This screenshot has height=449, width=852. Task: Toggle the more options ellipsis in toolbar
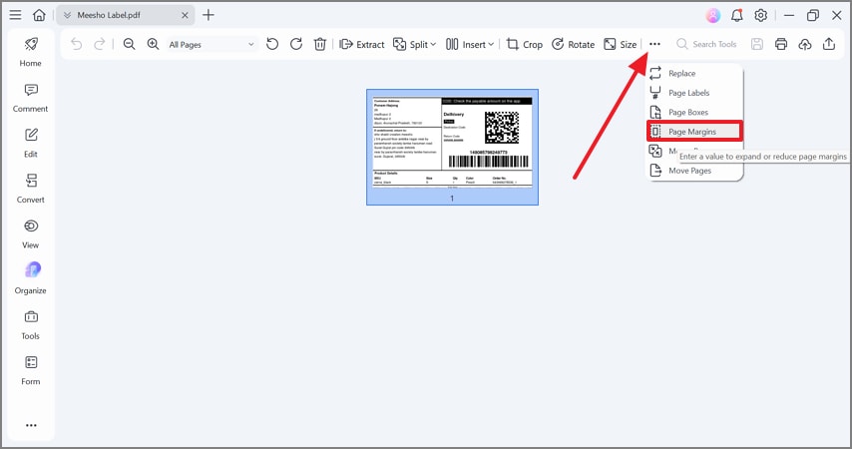point(654,44)
